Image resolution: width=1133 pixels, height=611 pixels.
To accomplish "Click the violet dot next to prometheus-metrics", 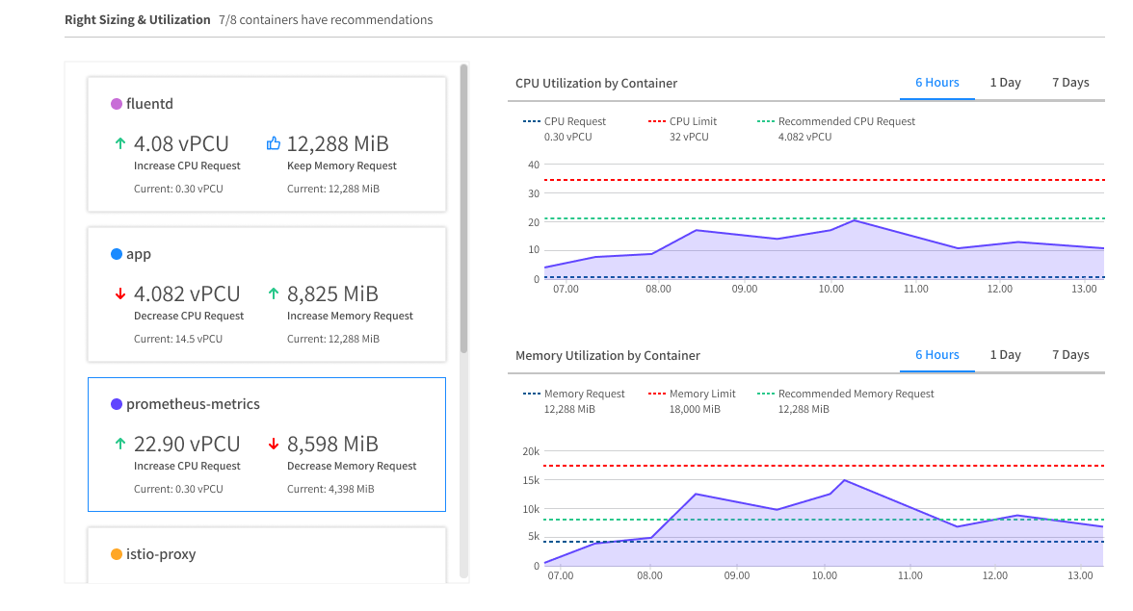I will click(x=117, y=404).
